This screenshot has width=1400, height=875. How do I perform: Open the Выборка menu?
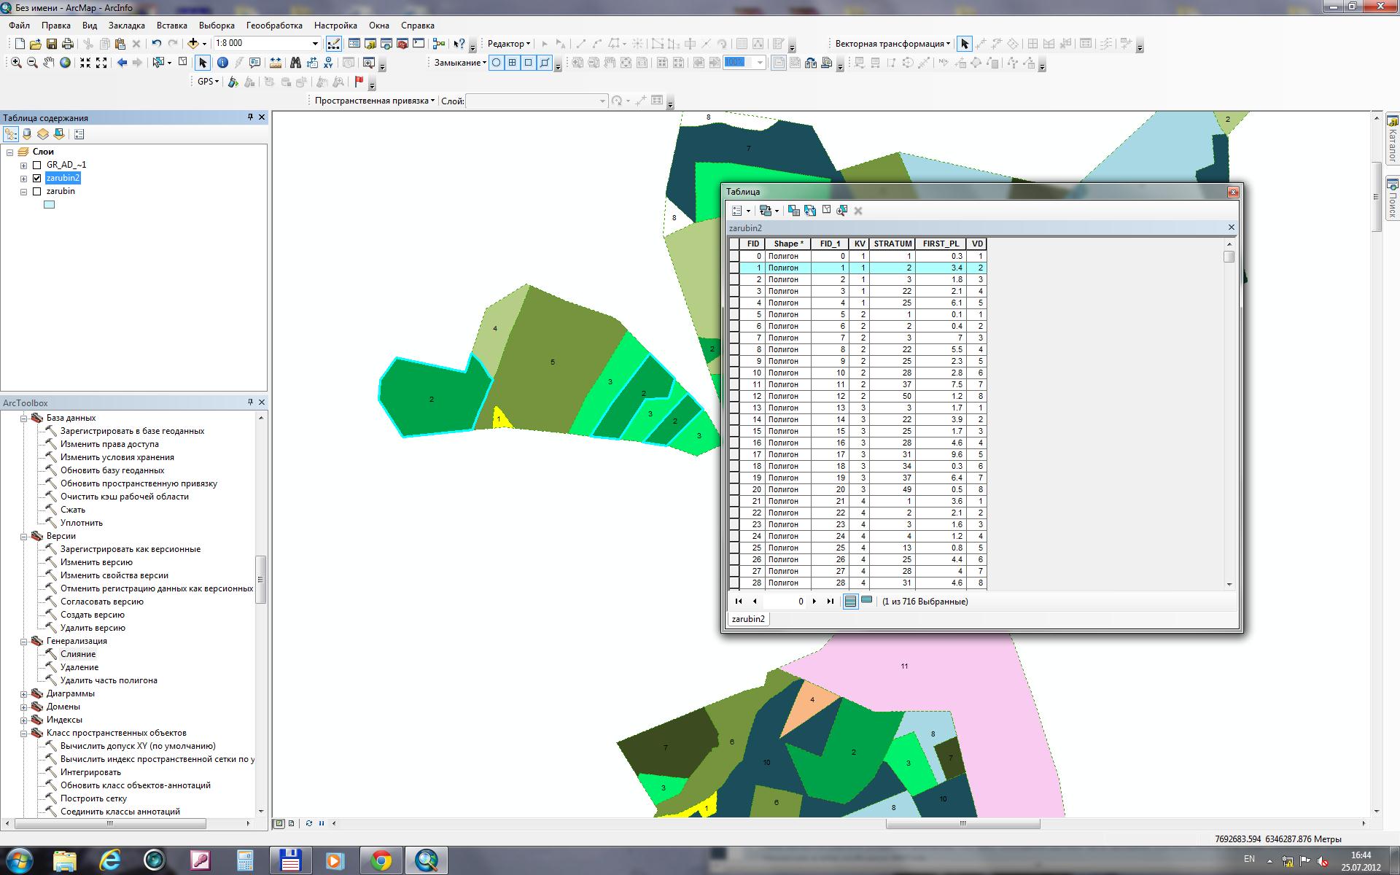(x=217, y=26)
